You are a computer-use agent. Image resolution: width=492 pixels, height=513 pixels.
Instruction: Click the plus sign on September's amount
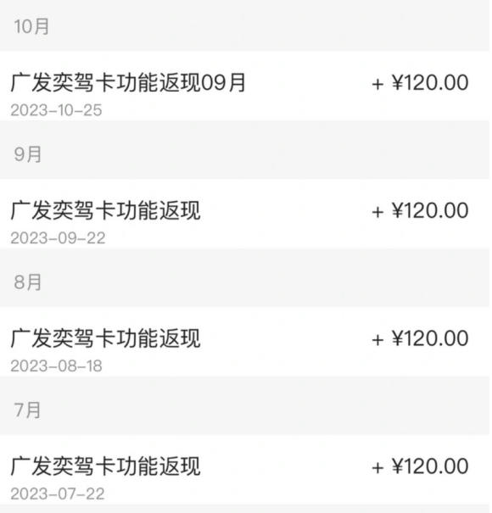377,212
